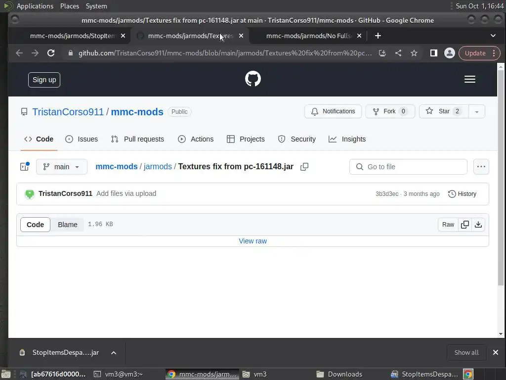Click the View raw link
Image resolution: width=506 pixels, height=380 pixels.
click(253, 241)
